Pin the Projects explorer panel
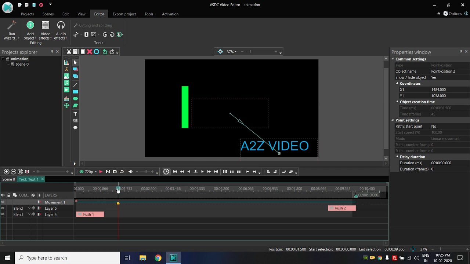The height and width of the screenshot is (264, 470). pyautogui.click(x=52, y=52)
